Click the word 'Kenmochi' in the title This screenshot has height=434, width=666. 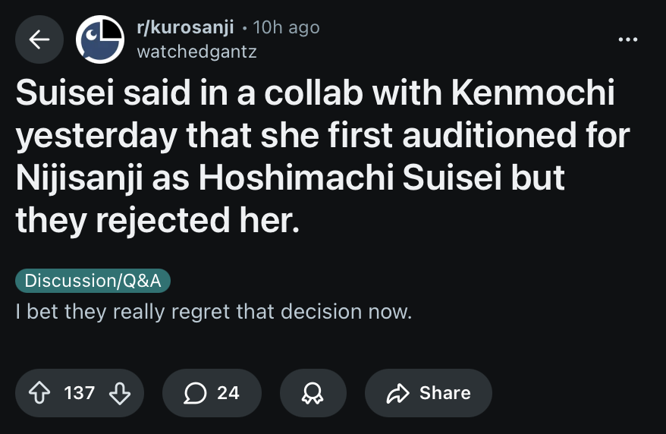[x=532, y=94]
